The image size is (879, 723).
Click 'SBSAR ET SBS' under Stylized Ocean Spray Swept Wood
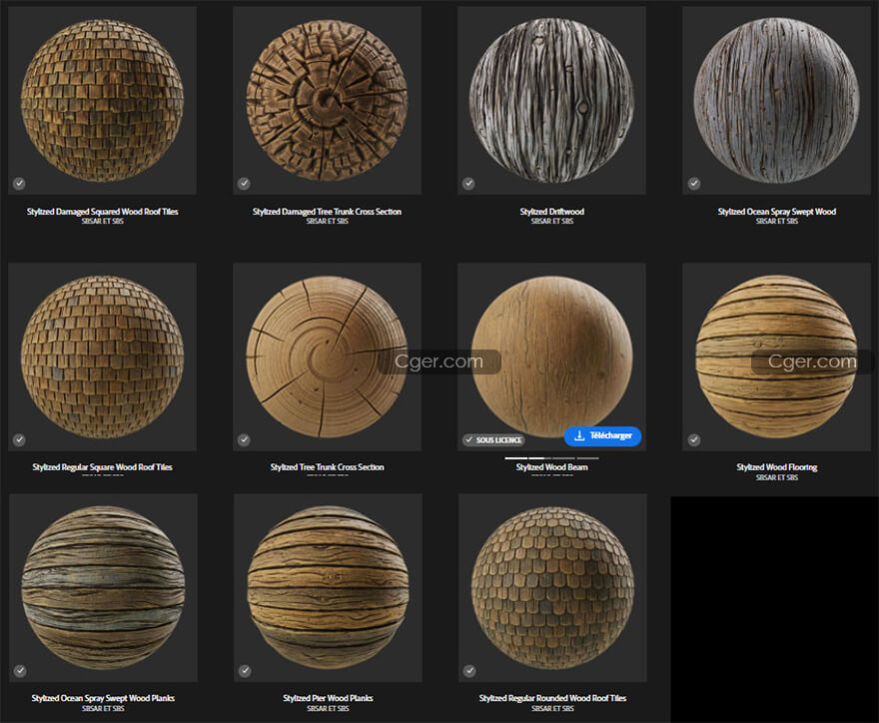click(776, 222)
